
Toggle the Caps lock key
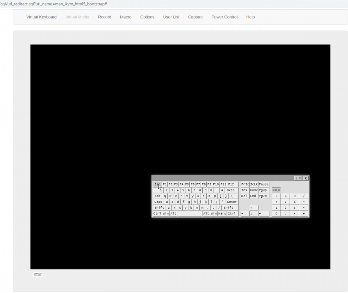pyautogui.click(x=158, y=202)
